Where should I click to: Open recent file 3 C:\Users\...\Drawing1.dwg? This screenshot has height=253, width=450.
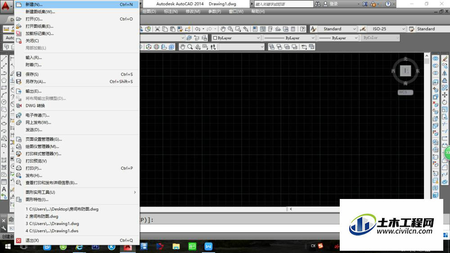(x=77, y=223)
